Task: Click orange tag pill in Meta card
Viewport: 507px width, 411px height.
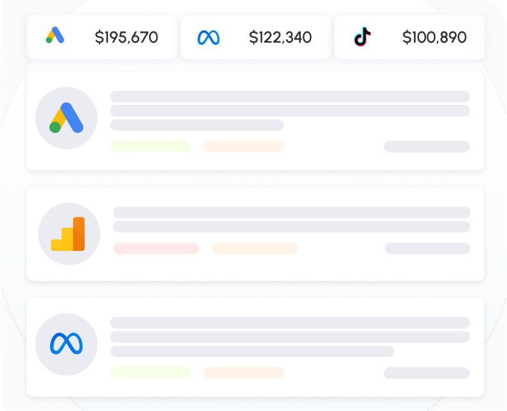Action: click(244, 373)
